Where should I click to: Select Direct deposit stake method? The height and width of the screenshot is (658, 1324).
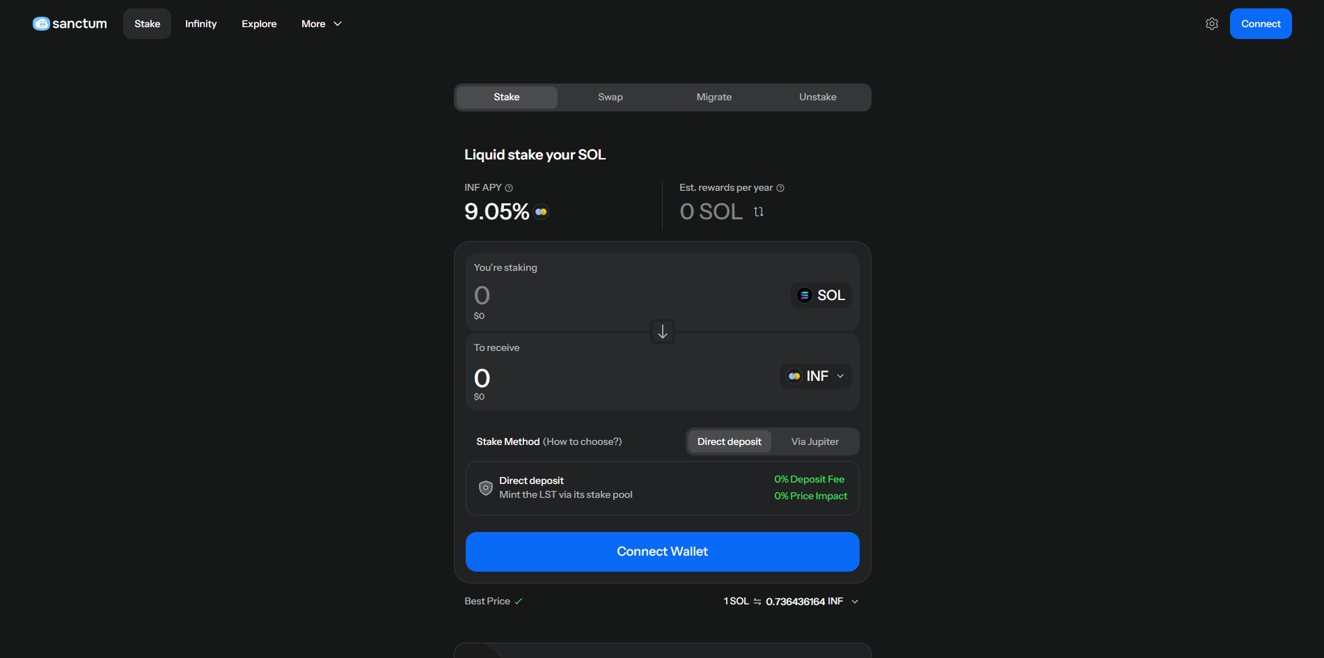click(x=729, y=441)
